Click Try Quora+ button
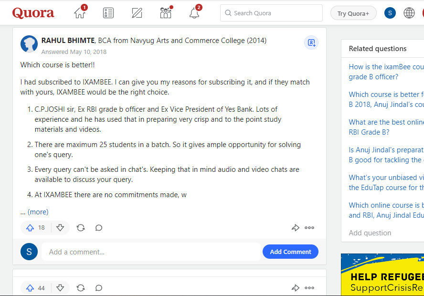 click(x=353, y=13)
